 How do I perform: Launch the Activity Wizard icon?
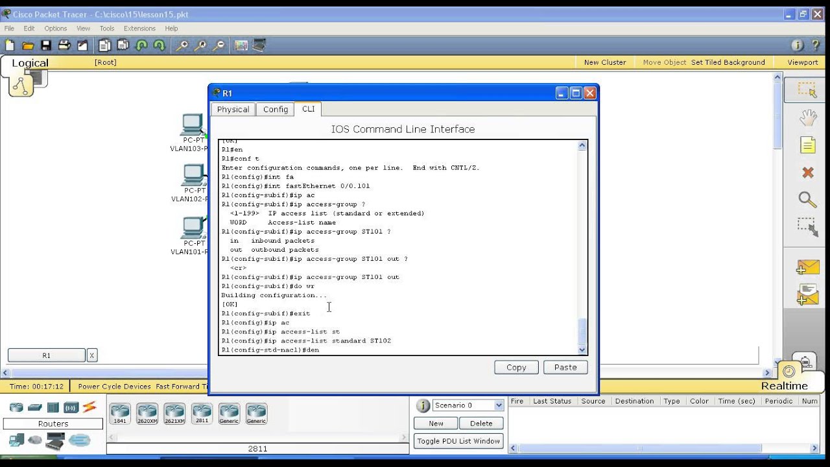[82, 45]
